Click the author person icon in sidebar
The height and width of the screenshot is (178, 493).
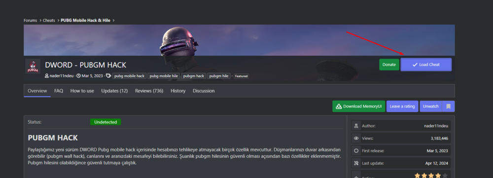pyautogui.click(x=356, y=126)
